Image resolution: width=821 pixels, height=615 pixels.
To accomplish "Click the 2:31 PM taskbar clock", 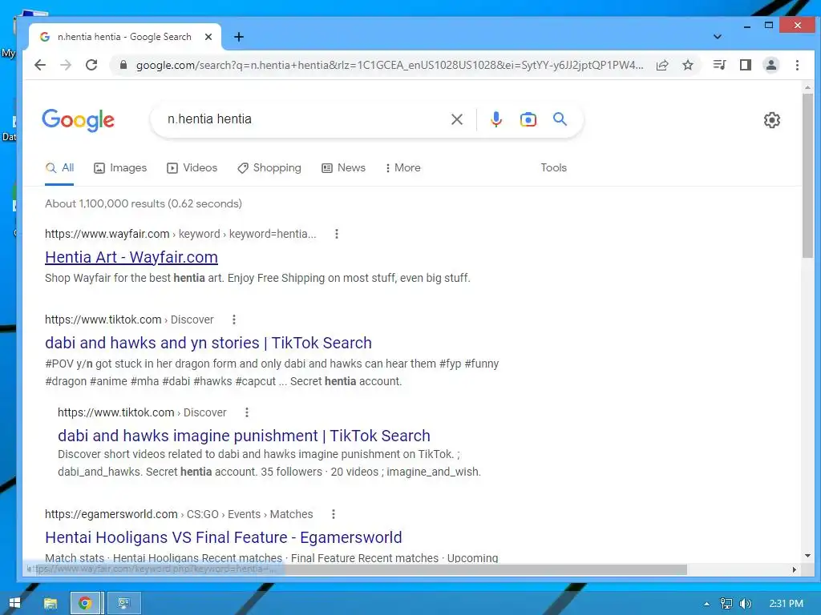I will click(x=786, y=604).
